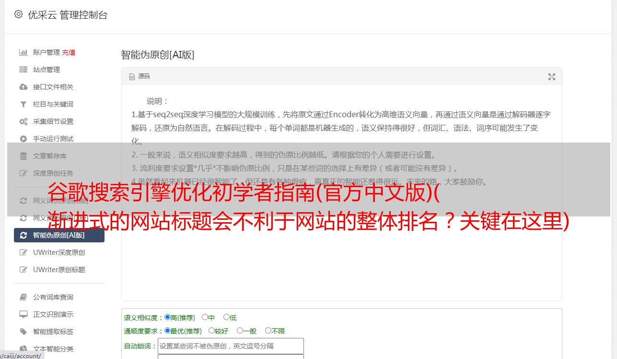The width and height of the screenshot is (617, 359).
Task: Click the play icon for 手动运行测试
Action: [23, 139]
